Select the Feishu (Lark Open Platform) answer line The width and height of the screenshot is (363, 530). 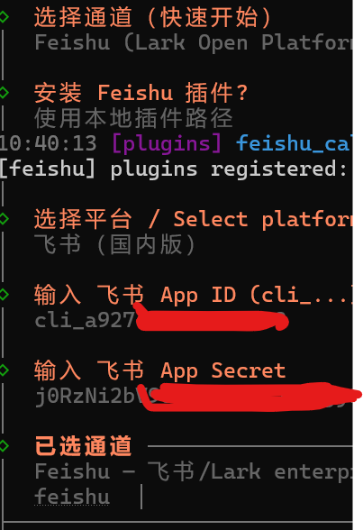point(194,43)
